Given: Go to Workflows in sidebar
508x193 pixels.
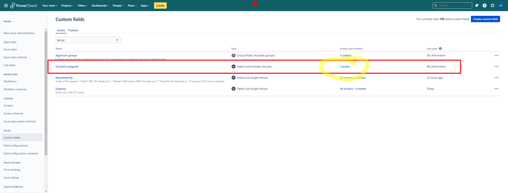Looking at the screenshot, I should tap(10, 81).
